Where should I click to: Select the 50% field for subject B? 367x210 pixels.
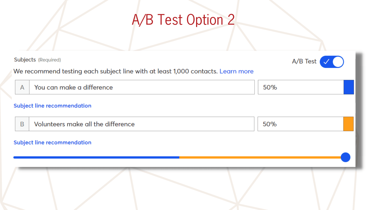click(x=301, y=124)
